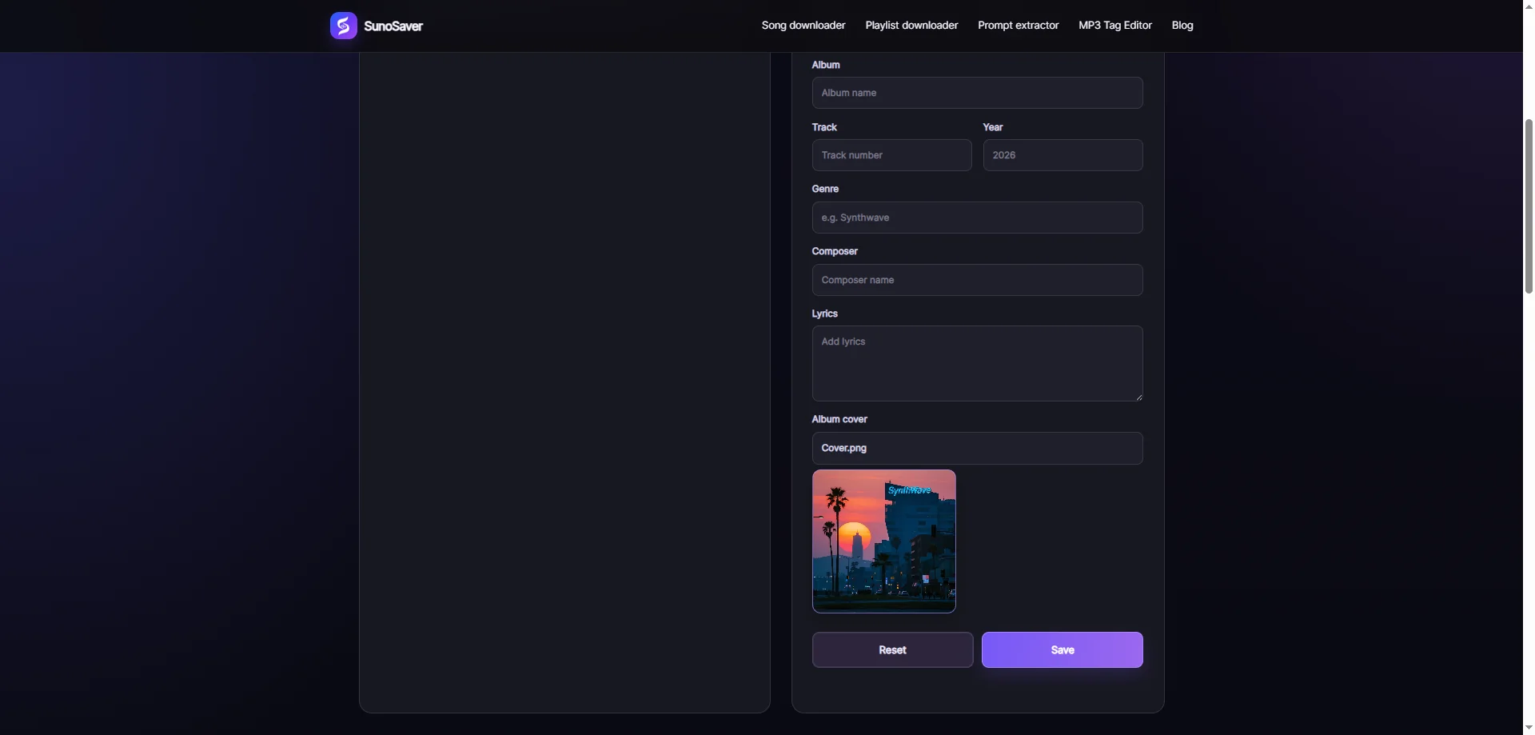Viewport: 1535px width, 735px height.
Task: Reset the tag form
Action: 892,649
